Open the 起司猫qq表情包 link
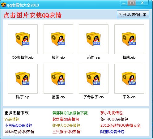This screenshot has width=153, height=139. pos(66,119)
